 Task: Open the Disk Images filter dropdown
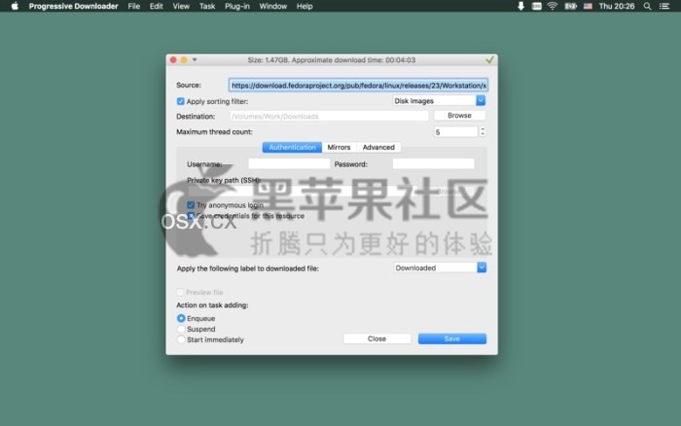tap(439, 101)
